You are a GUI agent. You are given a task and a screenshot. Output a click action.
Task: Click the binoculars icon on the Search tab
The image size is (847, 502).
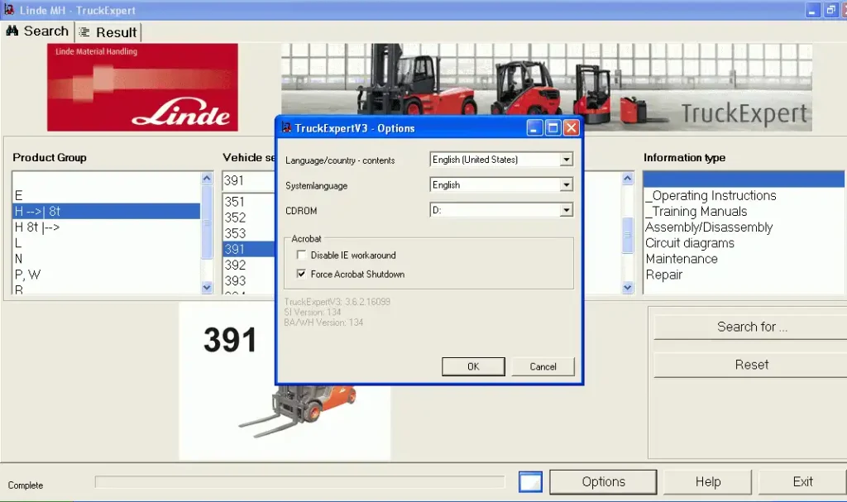13,31
